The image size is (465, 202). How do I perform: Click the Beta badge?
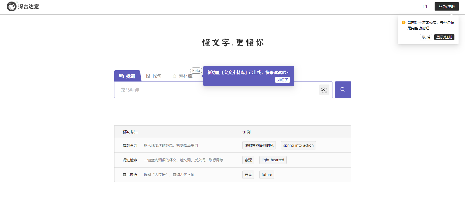click(x=196, y=71)
